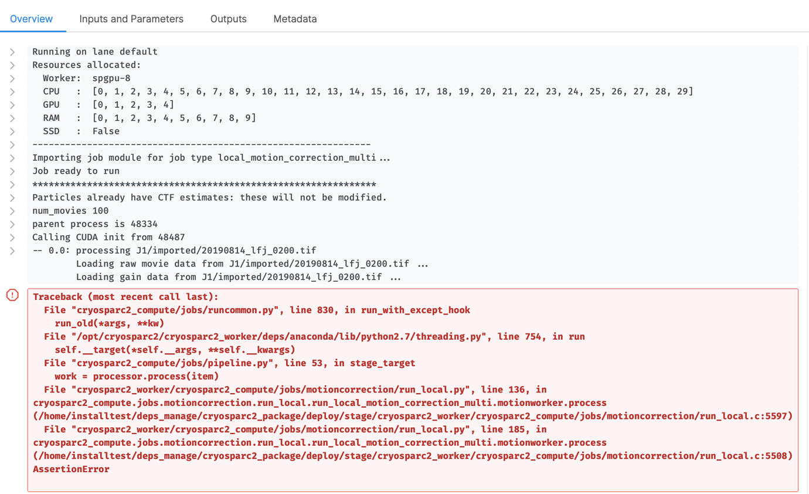Expand the "Importing job module" log entry
The width and height of the screenshot is (809, 494).
point(12,158)
